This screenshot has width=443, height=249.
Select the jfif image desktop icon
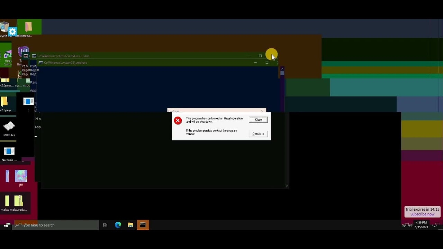(21, 178)
